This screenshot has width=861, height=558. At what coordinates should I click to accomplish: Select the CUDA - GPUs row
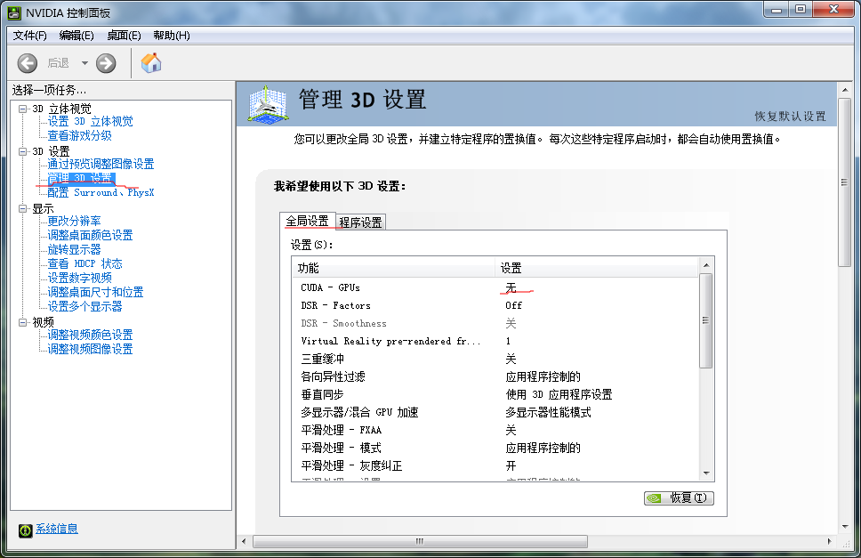(x=495, y=287)
